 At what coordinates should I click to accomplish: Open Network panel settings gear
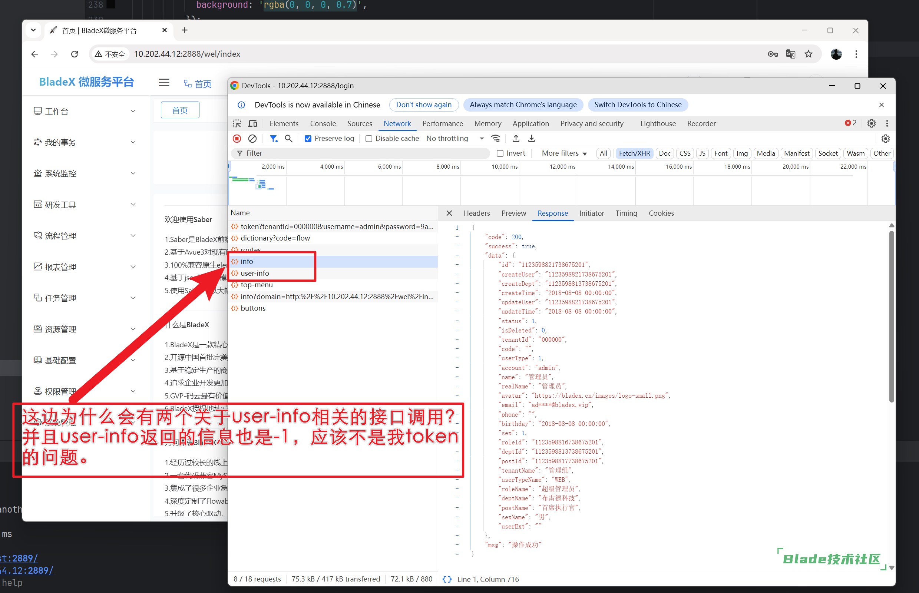(x=886, y=139)
